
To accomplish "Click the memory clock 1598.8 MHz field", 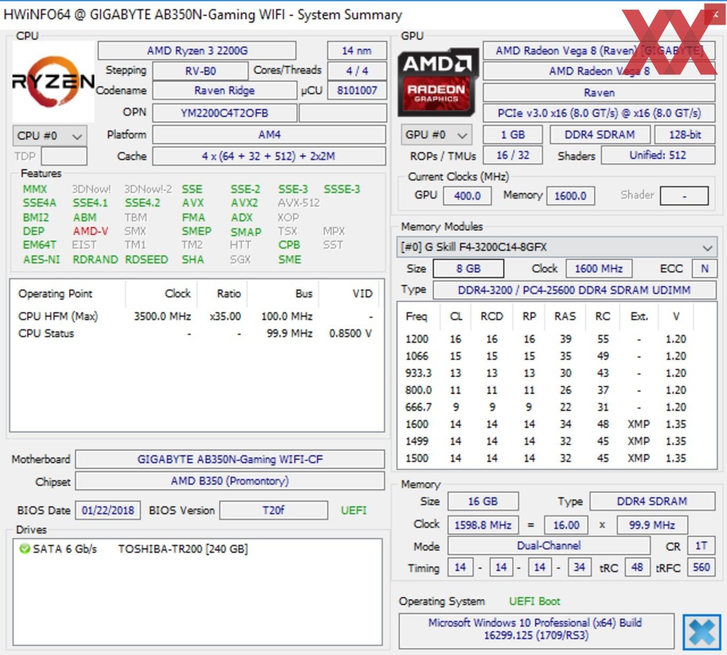I will click(483, 525).
